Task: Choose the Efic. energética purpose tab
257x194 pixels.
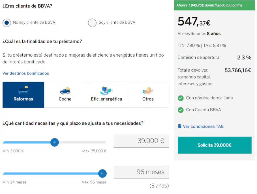Action: point(106,95)
